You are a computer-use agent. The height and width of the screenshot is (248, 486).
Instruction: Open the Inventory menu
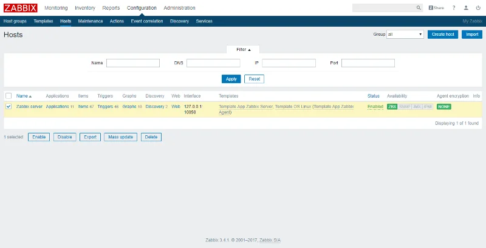[85, 8]
